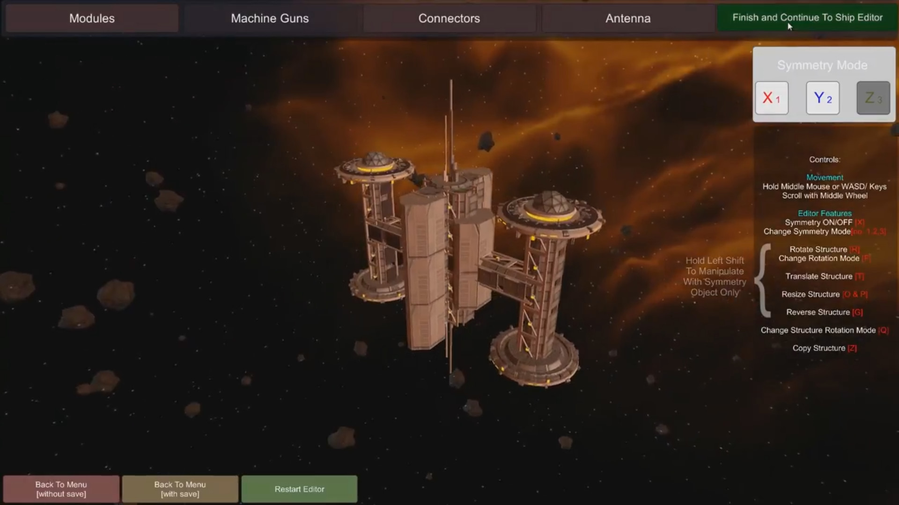
Task: Click the 'Controls:' heading
Action: click(x=825, y=159)
